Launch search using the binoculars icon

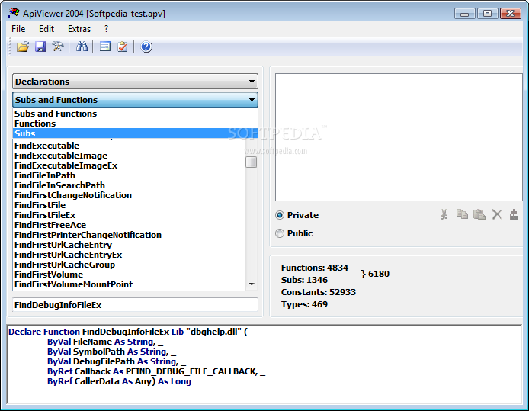pos(82,47)
